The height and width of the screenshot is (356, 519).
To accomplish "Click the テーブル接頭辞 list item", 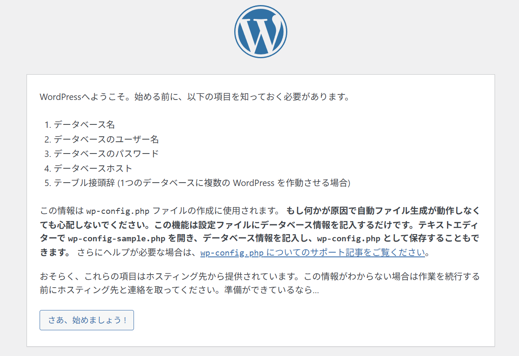I will point(202,183).
